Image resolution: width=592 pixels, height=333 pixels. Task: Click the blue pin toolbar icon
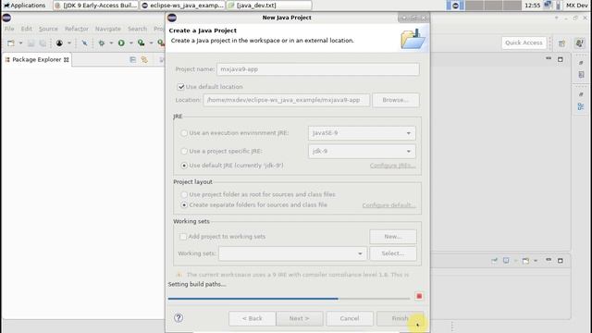click(84, 43)
